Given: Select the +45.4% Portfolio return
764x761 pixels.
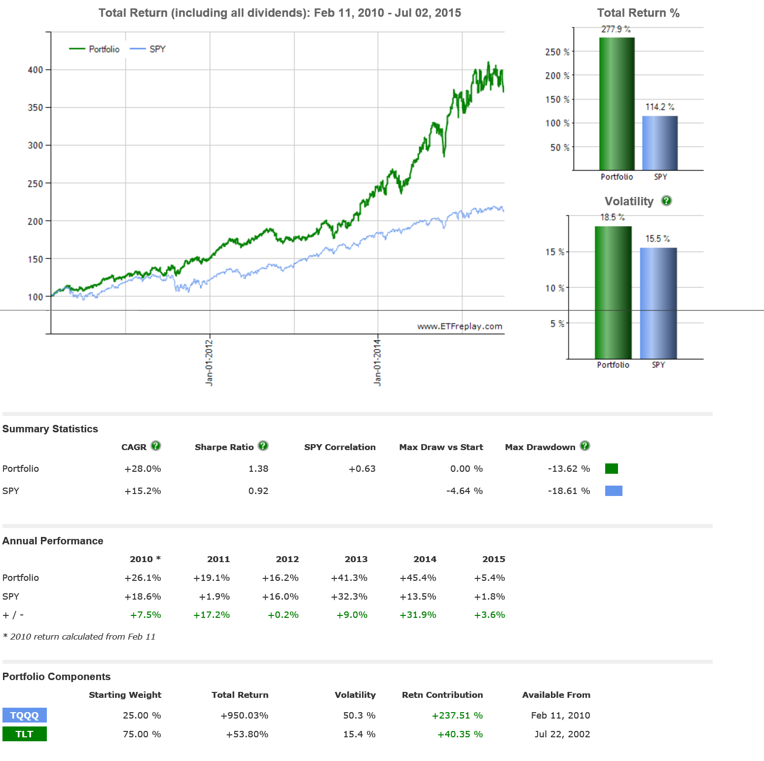Looking at the screenshot, I should click(418, 578).
